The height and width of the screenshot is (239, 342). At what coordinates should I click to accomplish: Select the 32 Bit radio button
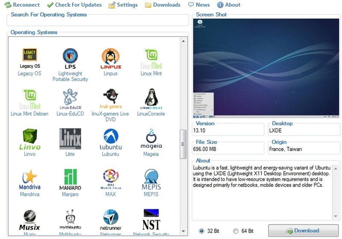pyautogui.click(x=201, y=231)
